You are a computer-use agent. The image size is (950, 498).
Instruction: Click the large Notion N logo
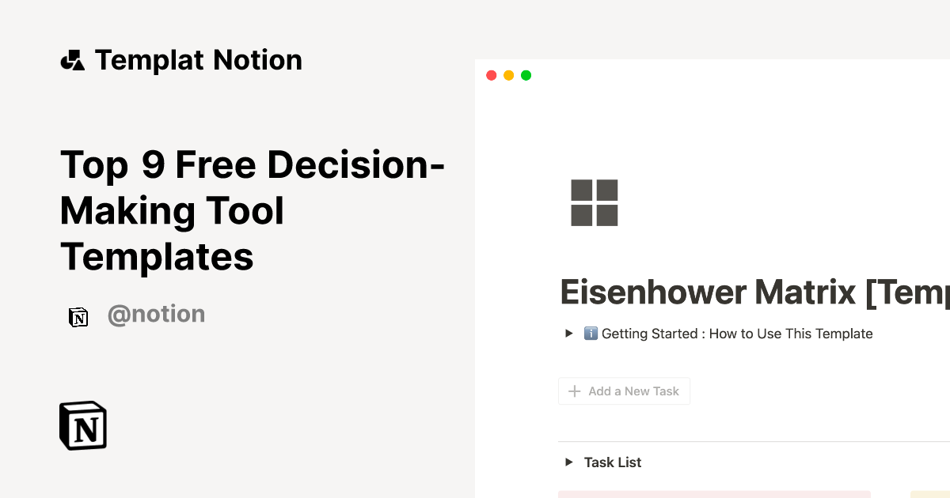click(x=82, y=425)
